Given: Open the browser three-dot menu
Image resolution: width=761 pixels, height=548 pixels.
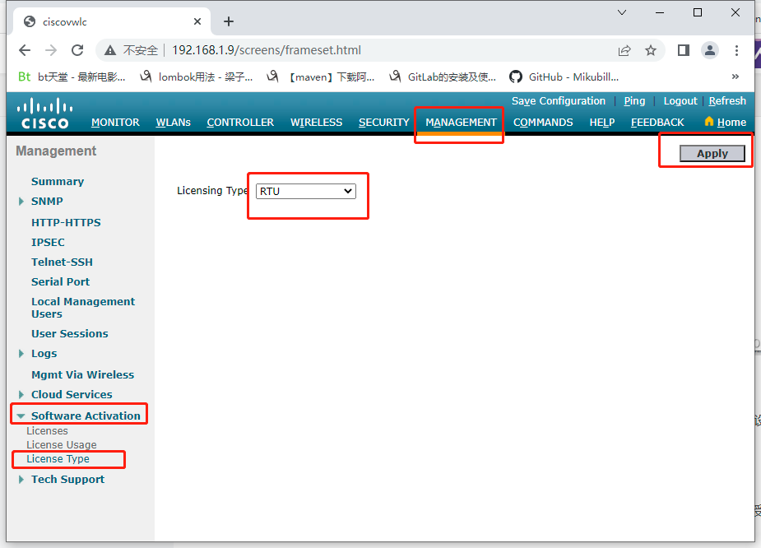Looking at the screenshot, I should pos(736,49).
